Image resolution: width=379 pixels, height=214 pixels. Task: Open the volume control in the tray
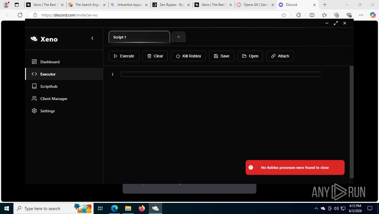pyautogui.click(x=336, y=208)
